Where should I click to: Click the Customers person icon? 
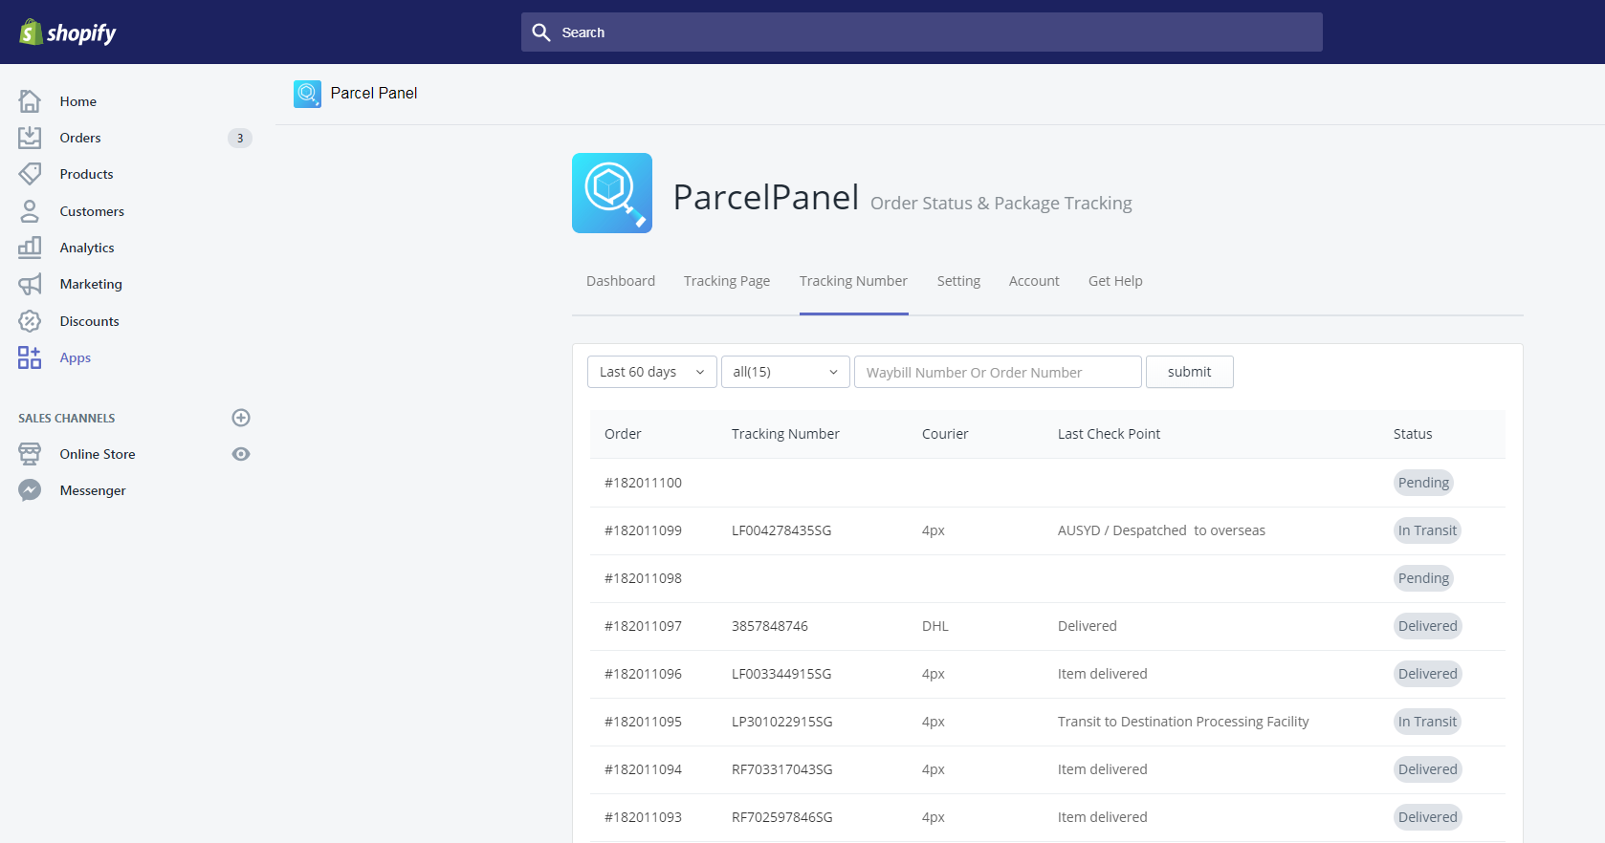[x=30, y=211]
